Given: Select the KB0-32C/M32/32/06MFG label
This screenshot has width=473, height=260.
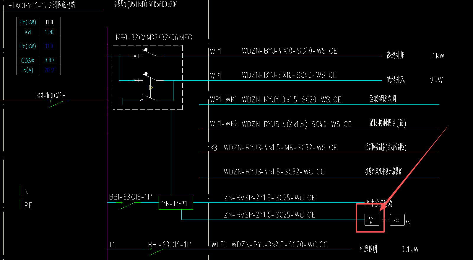Looking at the screenshot, I should click(154, 37).
